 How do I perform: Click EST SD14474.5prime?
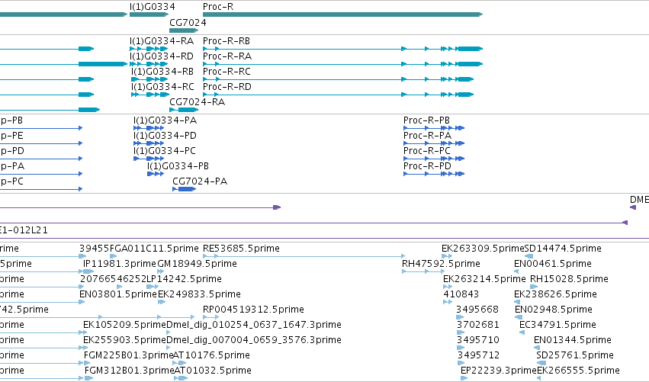click(563, 249)
